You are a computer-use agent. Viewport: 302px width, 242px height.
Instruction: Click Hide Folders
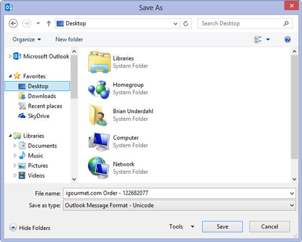[x=30, y=227]
